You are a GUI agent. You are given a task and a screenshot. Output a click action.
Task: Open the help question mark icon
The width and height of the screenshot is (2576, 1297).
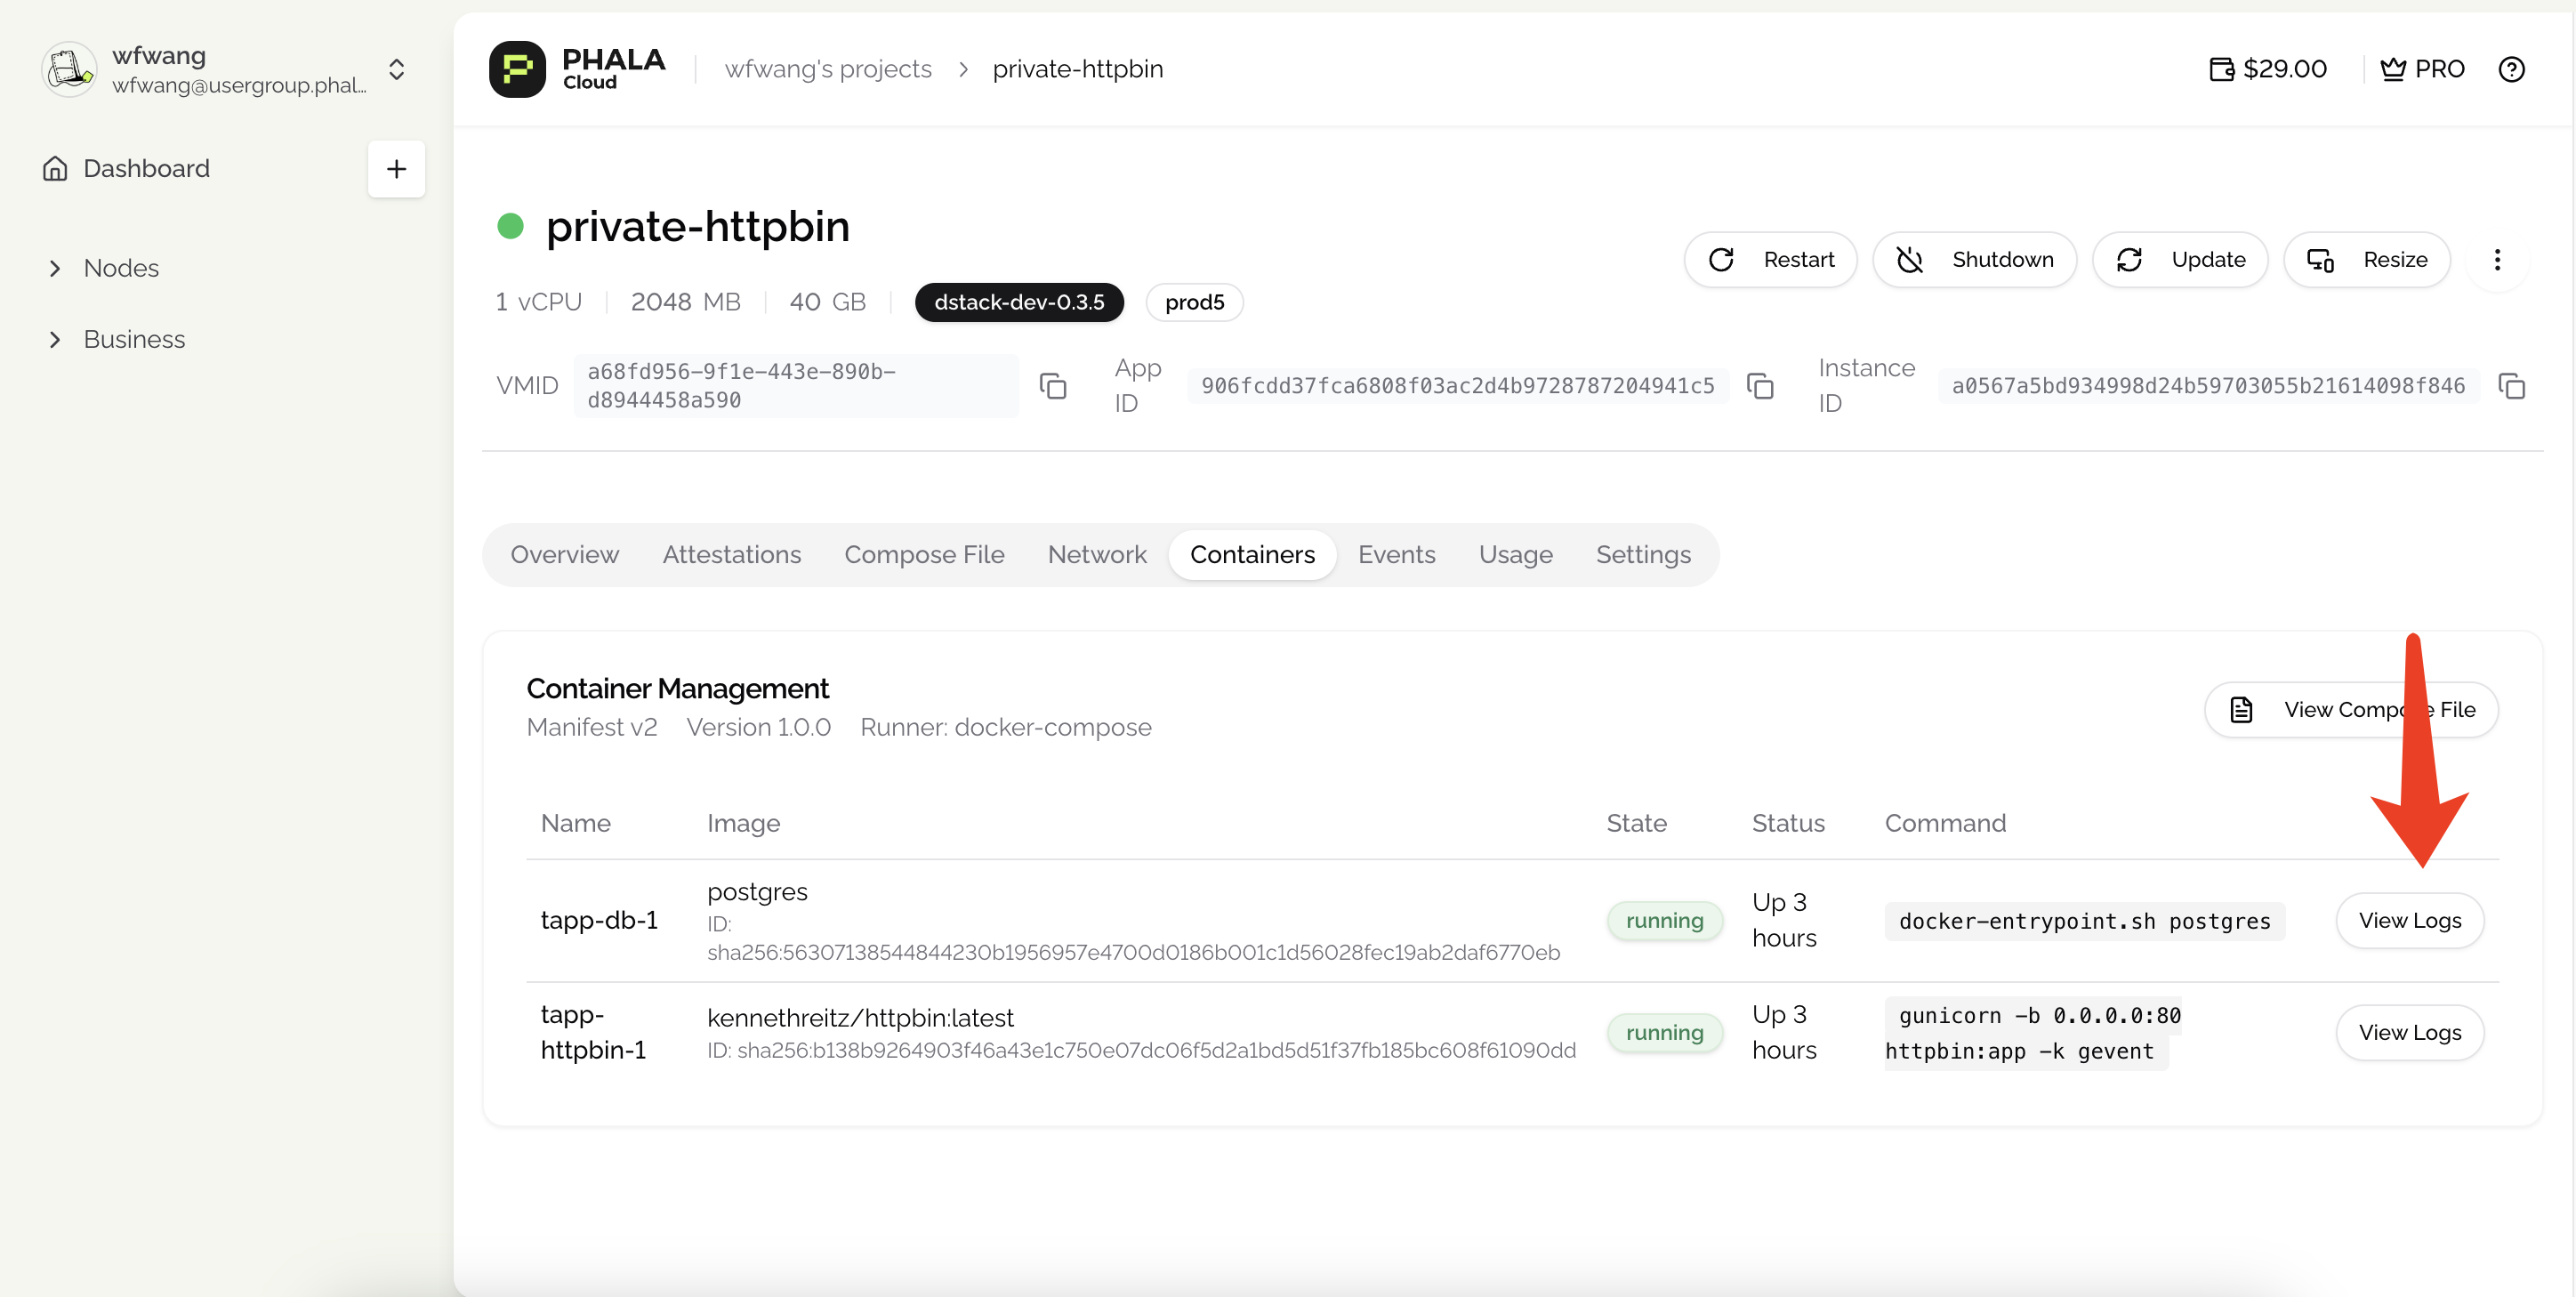pyautogui.click(x=2511, y=69)
